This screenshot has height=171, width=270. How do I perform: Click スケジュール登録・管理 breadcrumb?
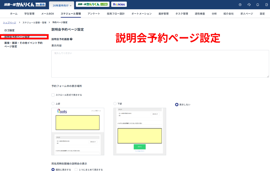tap(34, 22)
